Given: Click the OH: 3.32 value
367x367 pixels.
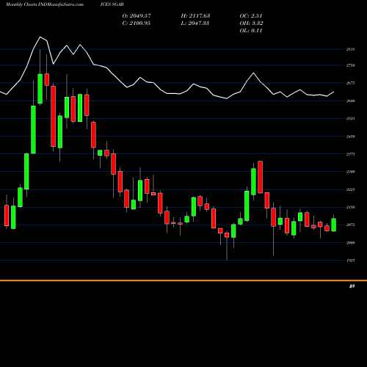Looking at the screenshot, I should (251, 23).
